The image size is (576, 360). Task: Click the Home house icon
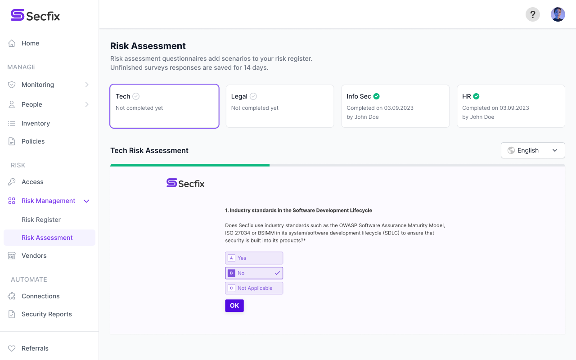(12, 43)
